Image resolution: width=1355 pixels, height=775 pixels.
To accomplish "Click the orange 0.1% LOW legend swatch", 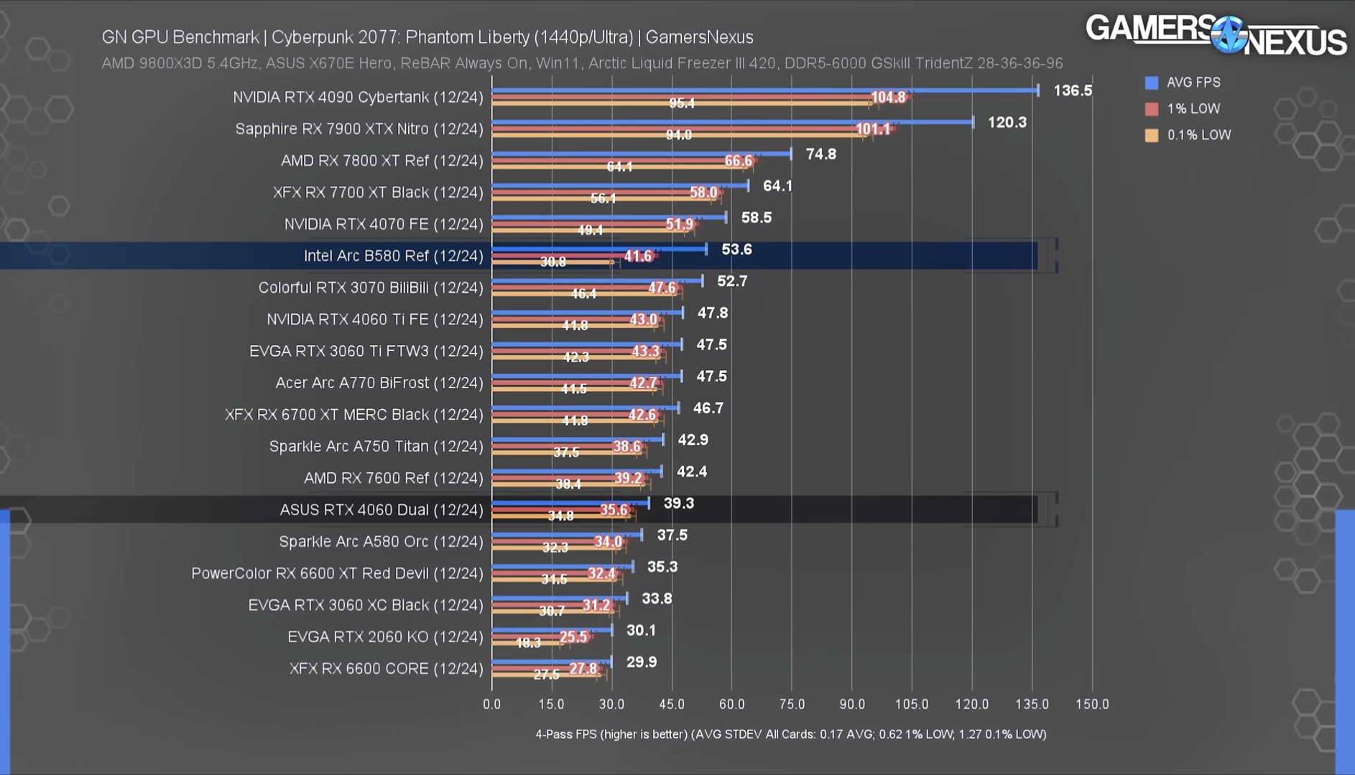I will (x=1152, y=135).
